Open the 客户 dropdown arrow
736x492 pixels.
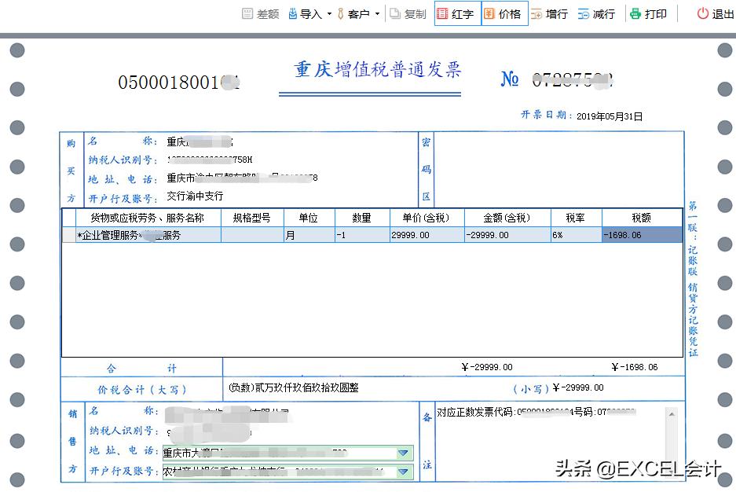(378, 14)
